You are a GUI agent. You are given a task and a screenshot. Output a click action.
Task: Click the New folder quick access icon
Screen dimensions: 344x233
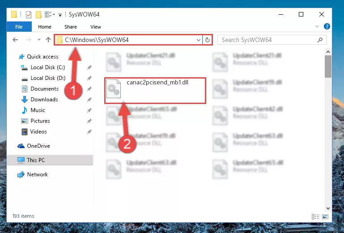click(38, 15)
